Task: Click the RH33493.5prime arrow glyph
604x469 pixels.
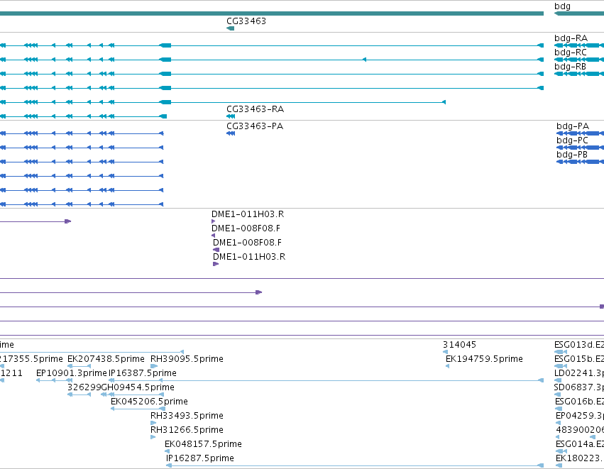Action: pyautogui.click(x=153, y=423)
